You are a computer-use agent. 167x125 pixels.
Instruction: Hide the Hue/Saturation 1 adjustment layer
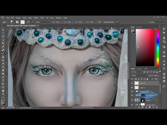click(x=132, y=105)
